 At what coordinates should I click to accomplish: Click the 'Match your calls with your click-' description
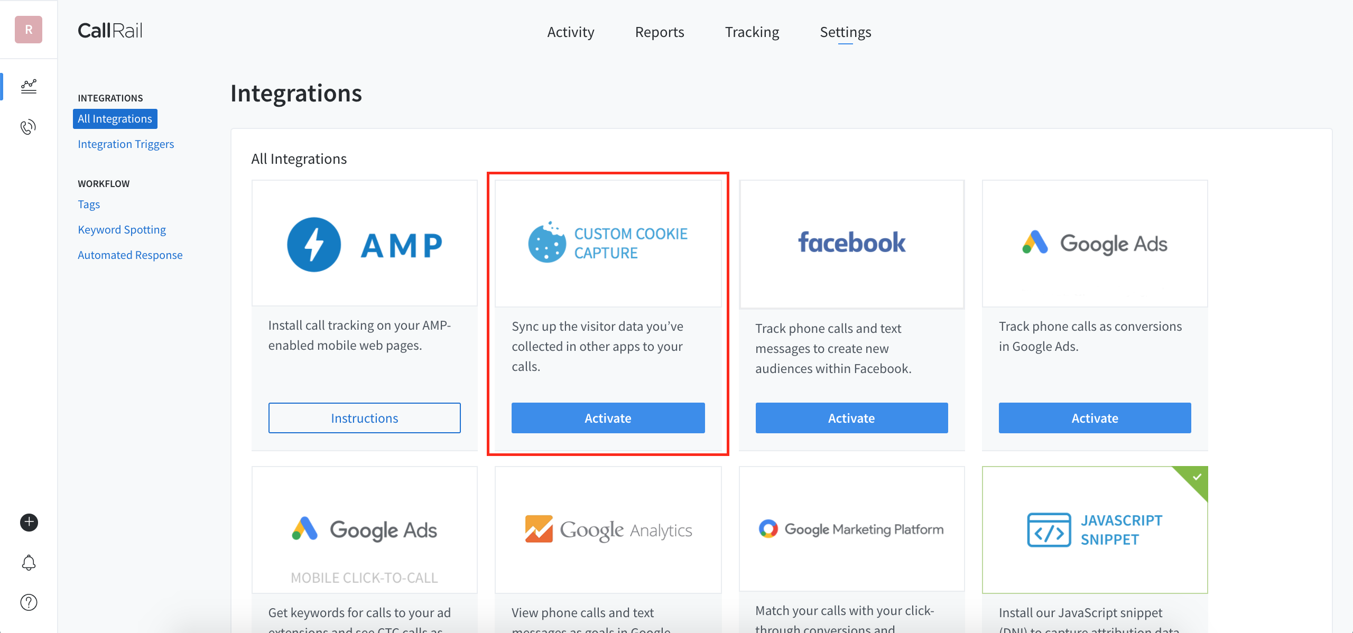[845, 618]
